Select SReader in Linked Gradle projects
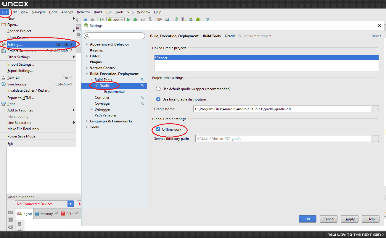386x238 pixels. (266, 58)
